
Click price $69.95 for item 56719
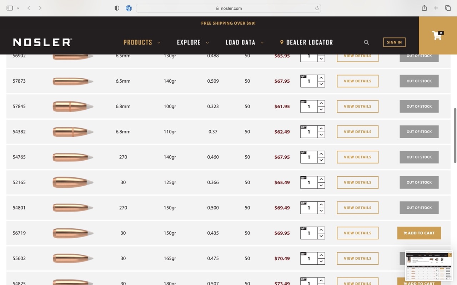[282, 233]
